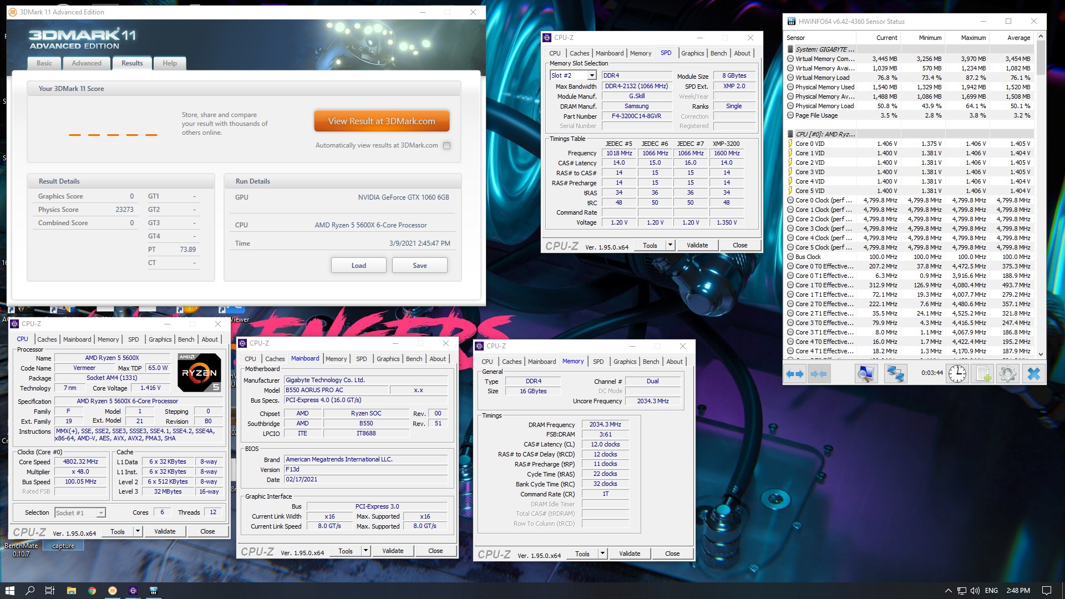Image resolution: width=1065 pixels, height=599 pixels.
Task: Click the taskbar clock 2:48 PM
Action: click(1018, 590)
